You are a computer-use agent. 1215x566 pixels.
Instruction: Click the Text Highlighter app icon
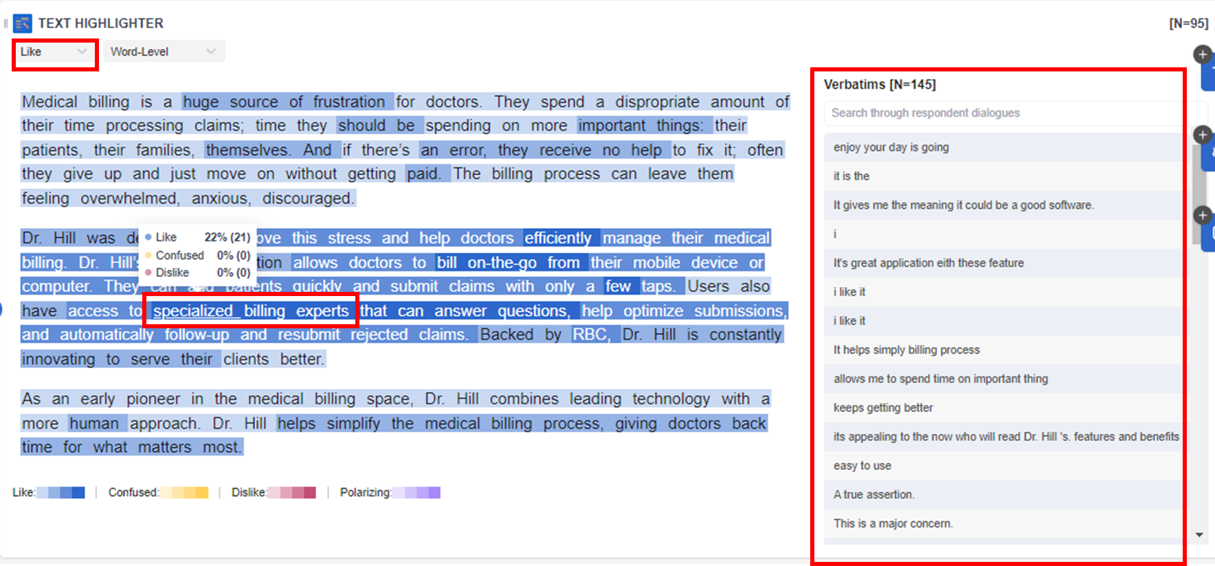[23, 23]
